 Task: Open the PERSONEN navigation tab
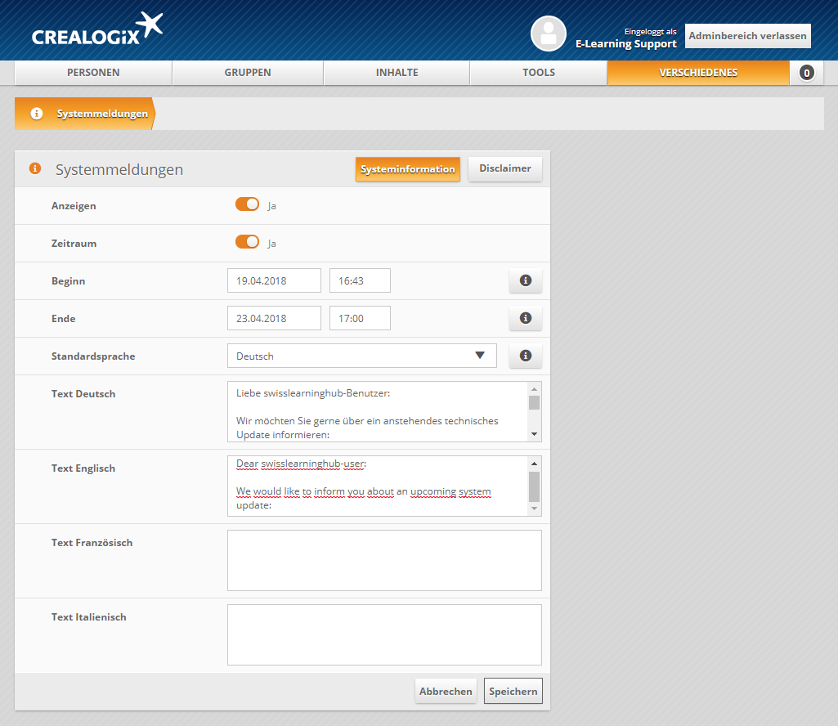(93, 73)
